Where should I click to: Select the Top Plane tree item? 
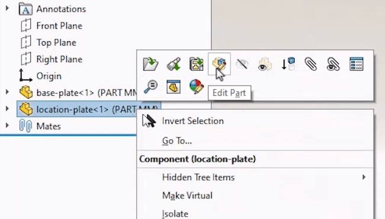(56, 43)
